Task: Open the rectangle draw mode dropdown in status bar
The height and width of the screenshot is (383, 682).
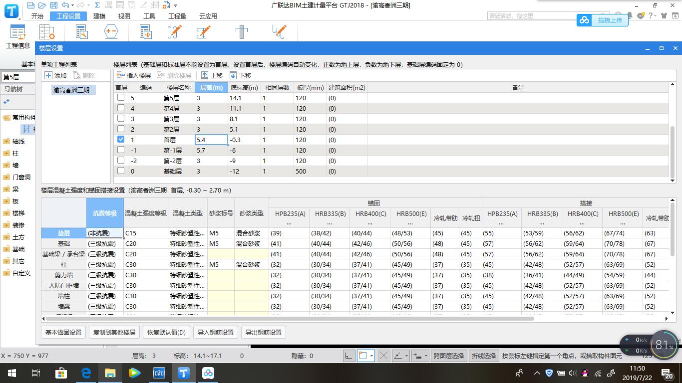Action: (372, 356)
